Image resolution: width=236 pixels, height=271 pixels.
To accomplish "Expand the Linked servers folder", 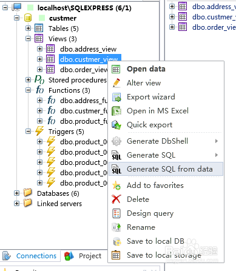I will click(x=17, y=204).
